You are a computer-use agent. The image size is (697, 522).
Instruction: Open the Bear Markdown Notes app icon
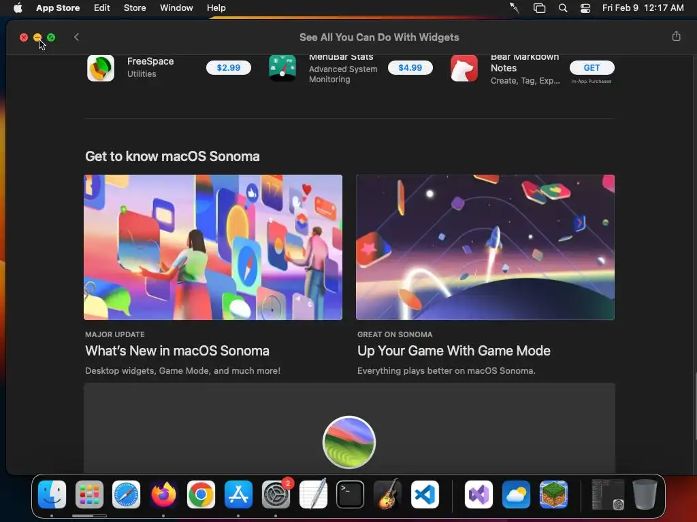(x=464, y=68)
